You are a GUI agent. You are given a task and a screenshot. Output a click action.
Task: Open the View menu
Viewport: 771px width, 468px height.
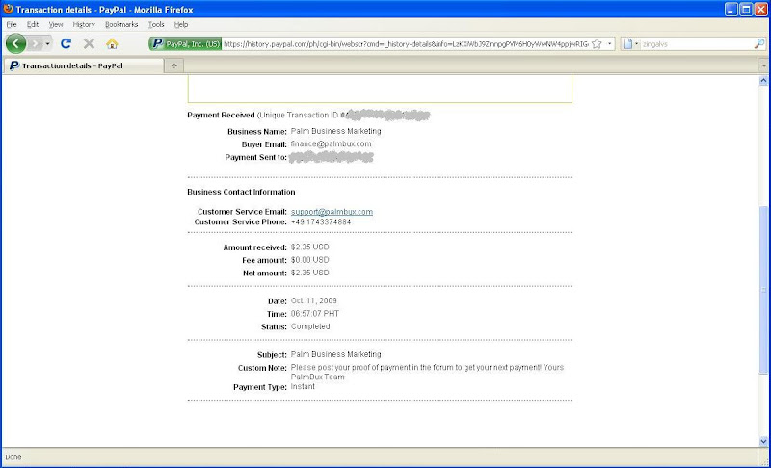(x=56, y=24)
